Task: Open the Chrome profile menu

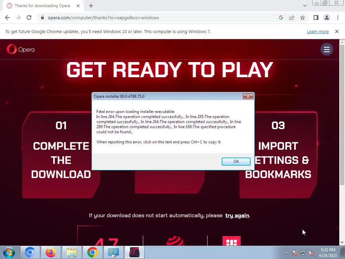Action: point(327,18)
